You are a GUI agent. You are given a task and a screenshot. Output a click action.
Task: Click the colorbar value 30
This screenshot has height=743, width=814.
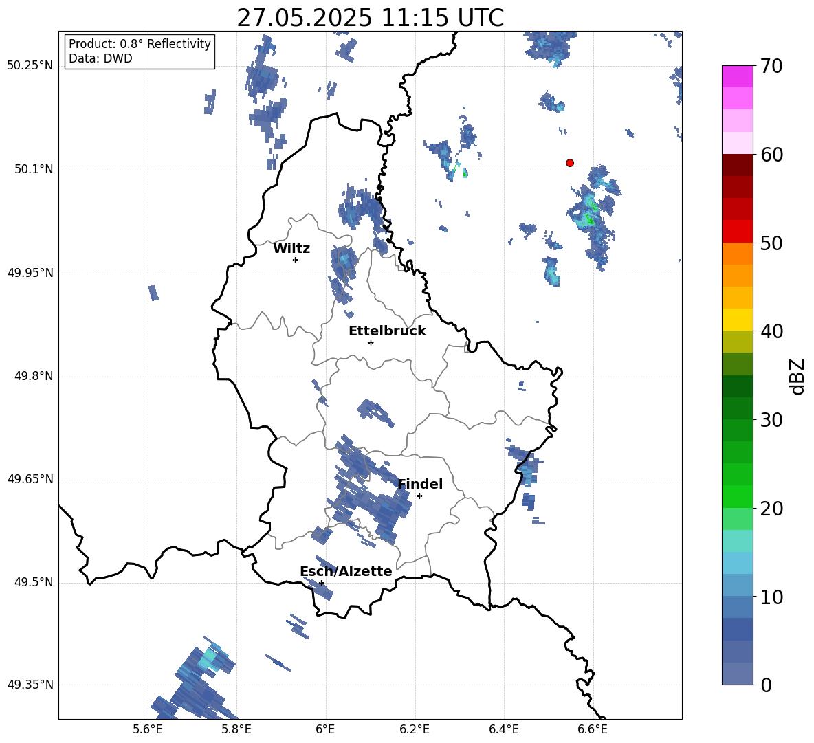(771, 420)
